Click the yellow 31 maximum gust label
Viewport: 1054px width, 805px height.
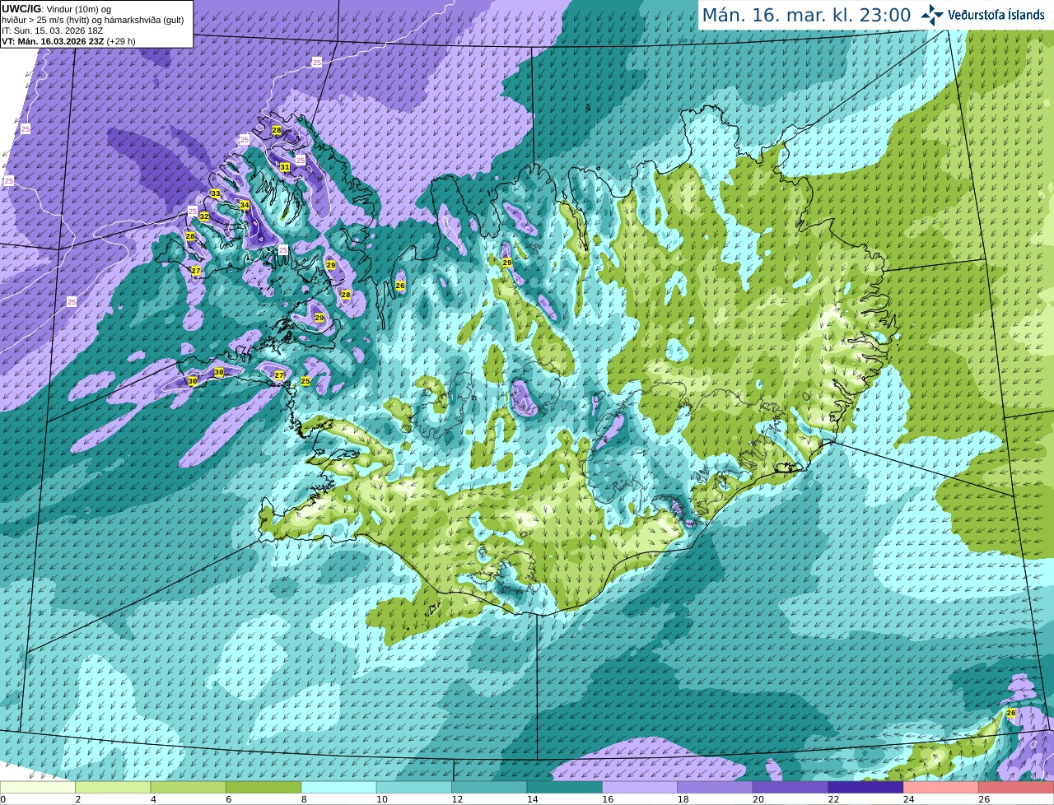(284, 167)
